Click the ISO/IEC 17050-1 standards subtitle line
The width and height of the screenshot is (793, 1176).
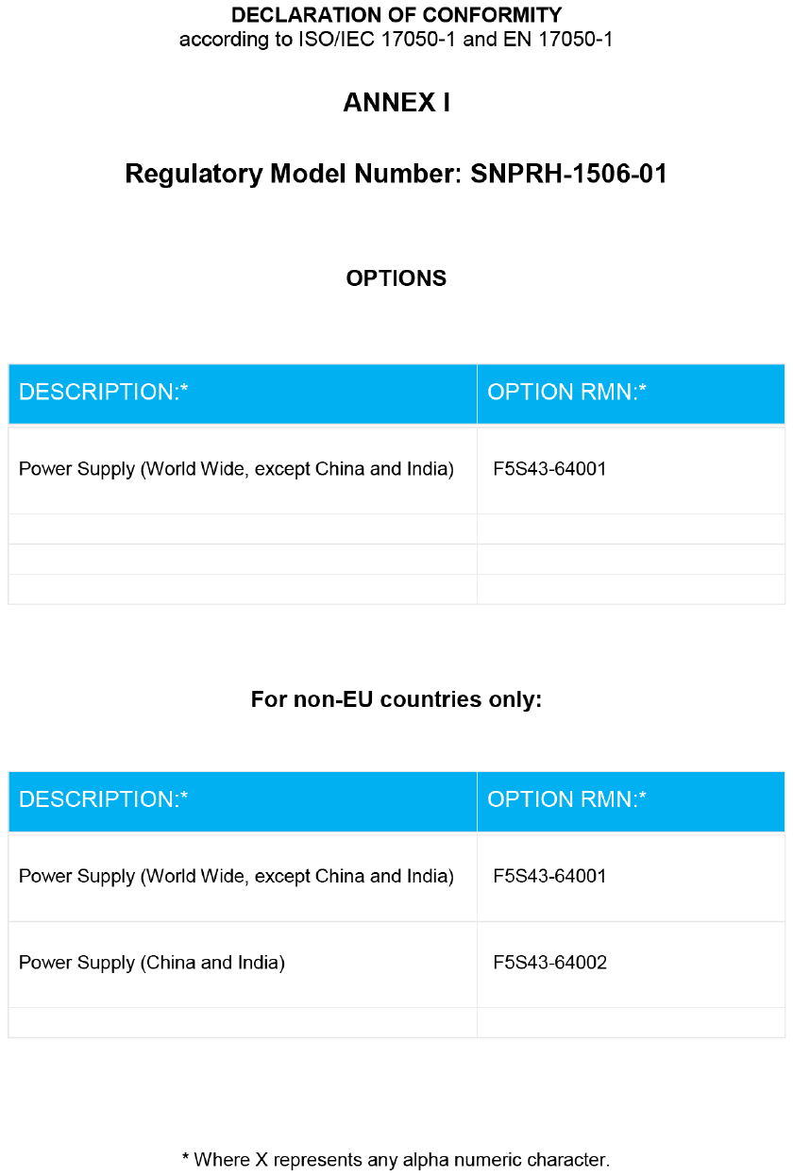pos(396,40)
